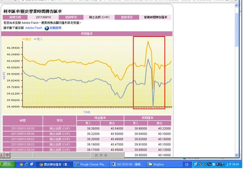Click the value 40.15000 in table
This screenshot has height=186, width=248.
[164, 144]
